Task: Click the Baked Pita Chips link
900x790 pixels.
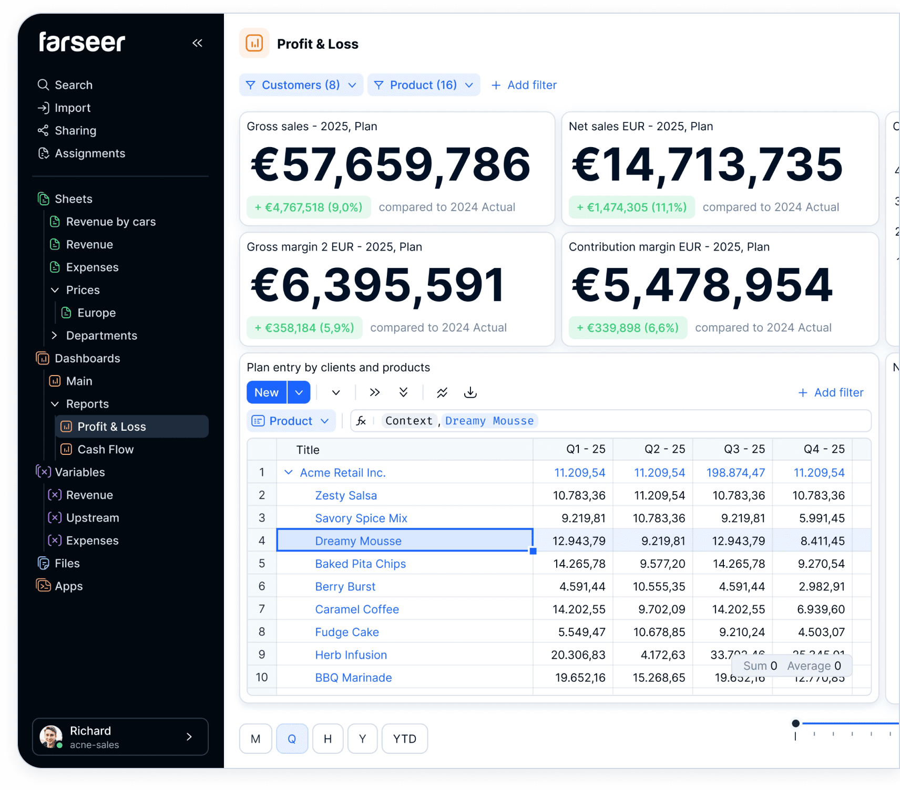Action: click(x=361, y=564)
